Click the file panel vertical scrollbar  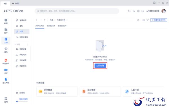point(31,54)
